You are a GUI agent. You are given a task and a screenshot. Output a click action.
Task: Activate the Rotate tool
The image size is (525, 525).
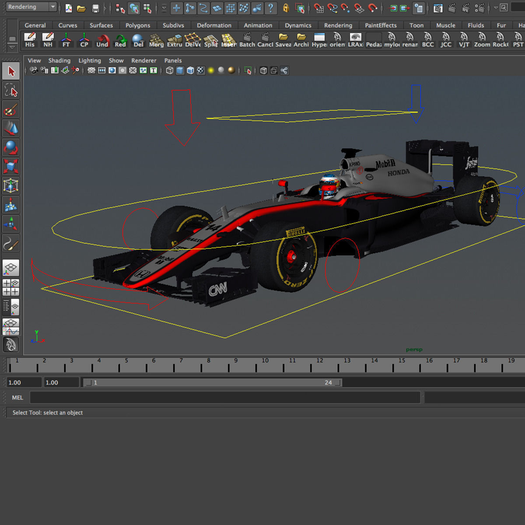(11, 147)
